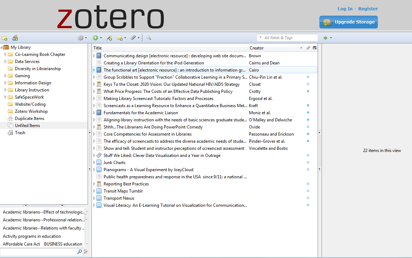
Task: Click the attachment column paperclip header icon
Action: tap(308, 48)
